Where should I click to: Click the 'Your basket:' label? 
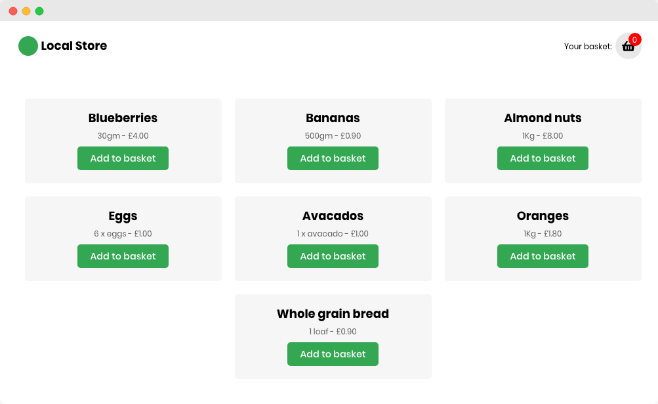[x=588, y=47]
